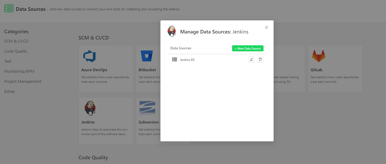
Task: Edit the Jenkins ED data source
Action: (251, 60)
